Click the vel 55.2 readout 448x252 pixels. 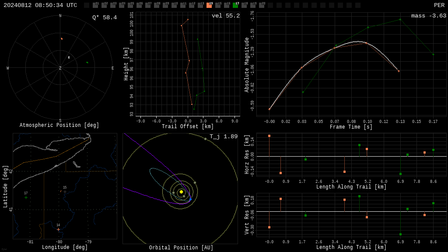click(226, 16)
